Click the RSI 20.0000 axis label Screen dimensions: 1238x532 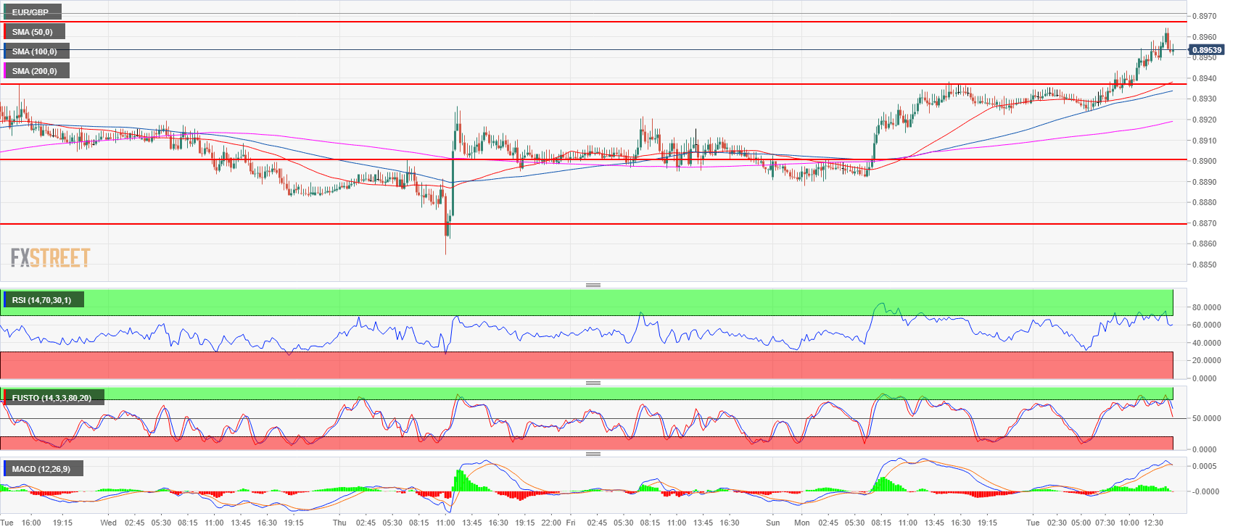[1206, 360]
